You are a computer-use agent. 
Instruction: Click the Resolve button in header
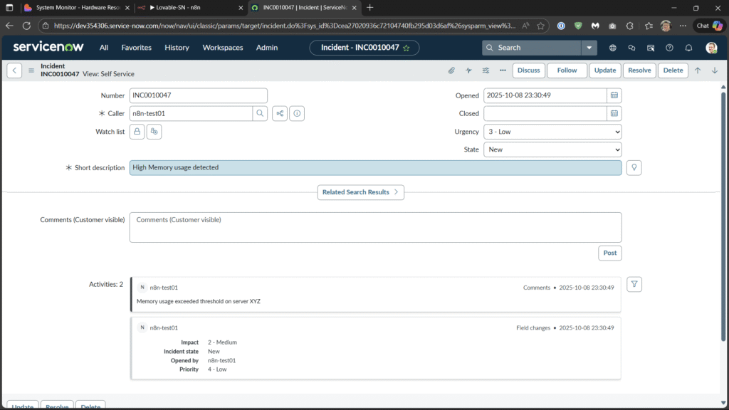639,70
